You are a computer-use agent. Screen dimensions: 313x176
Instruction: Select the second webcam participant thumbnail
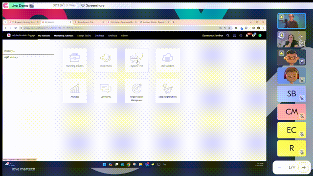pos(291,39)
